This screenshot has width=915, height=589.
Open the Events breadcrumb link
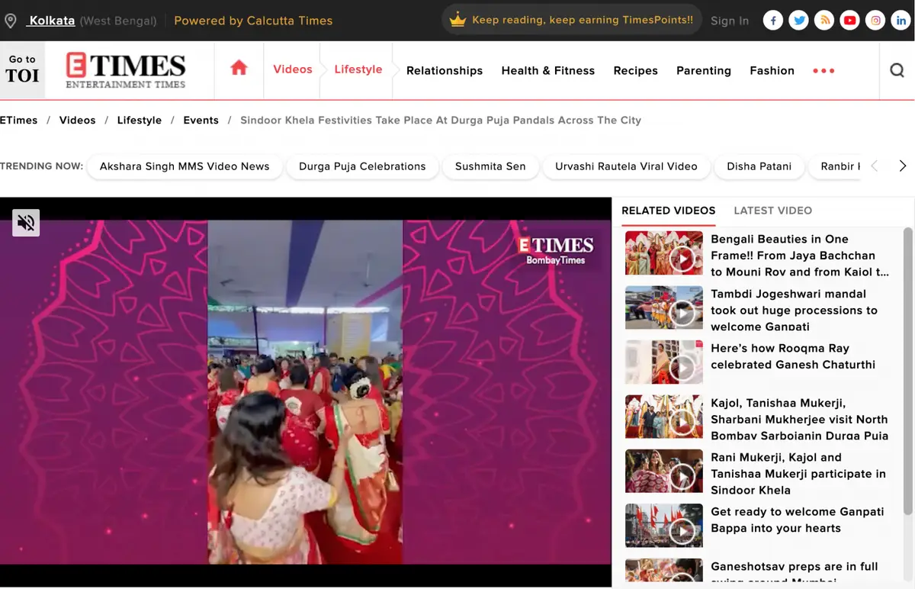[x=201, y=121]
